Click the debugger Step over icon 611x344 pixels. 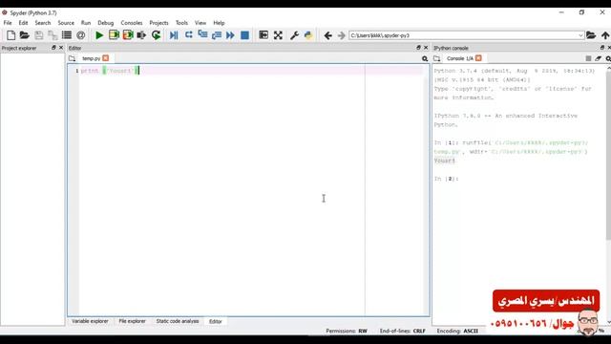click(189, 34)
